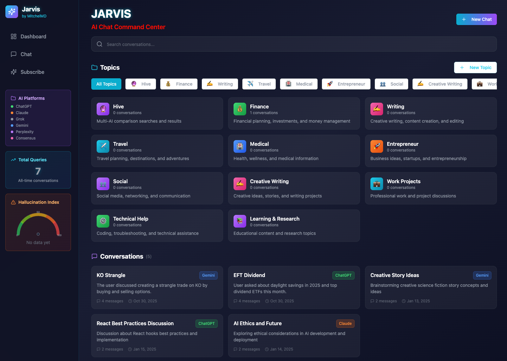Click the Learning & Research books icon
This screenshot has width=507, height=361.
240,221
